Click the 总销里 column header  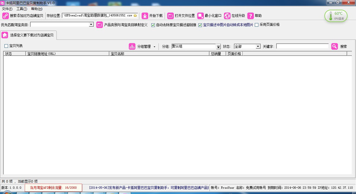click(x=217, y=54)
